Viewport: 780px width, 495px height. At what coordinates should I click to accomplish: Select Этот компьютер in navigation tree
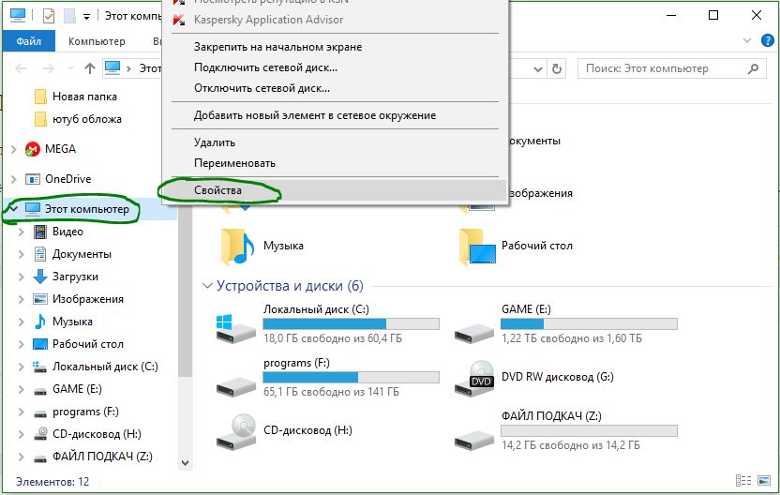pos(87,209)
